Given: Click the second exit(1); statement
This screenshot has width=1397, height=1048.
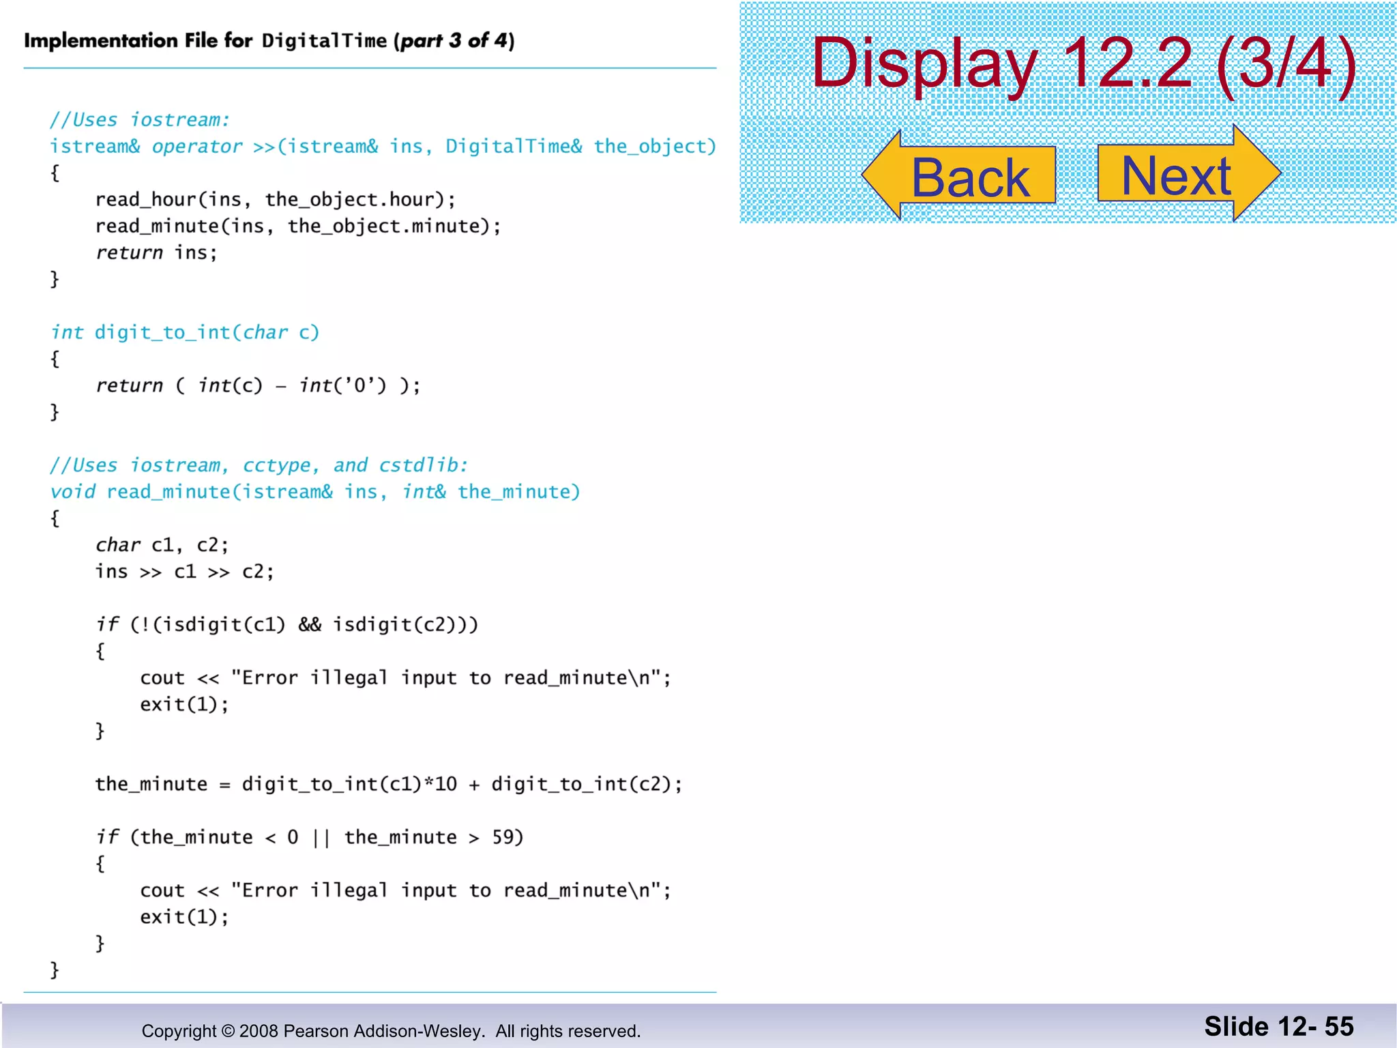Looking at the screenshot, I should click(184, 917).
